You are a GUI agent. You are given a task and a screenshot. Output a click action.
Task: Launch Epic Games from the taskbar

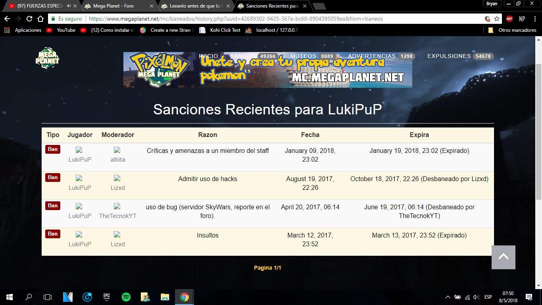click(x=107, y=297)
